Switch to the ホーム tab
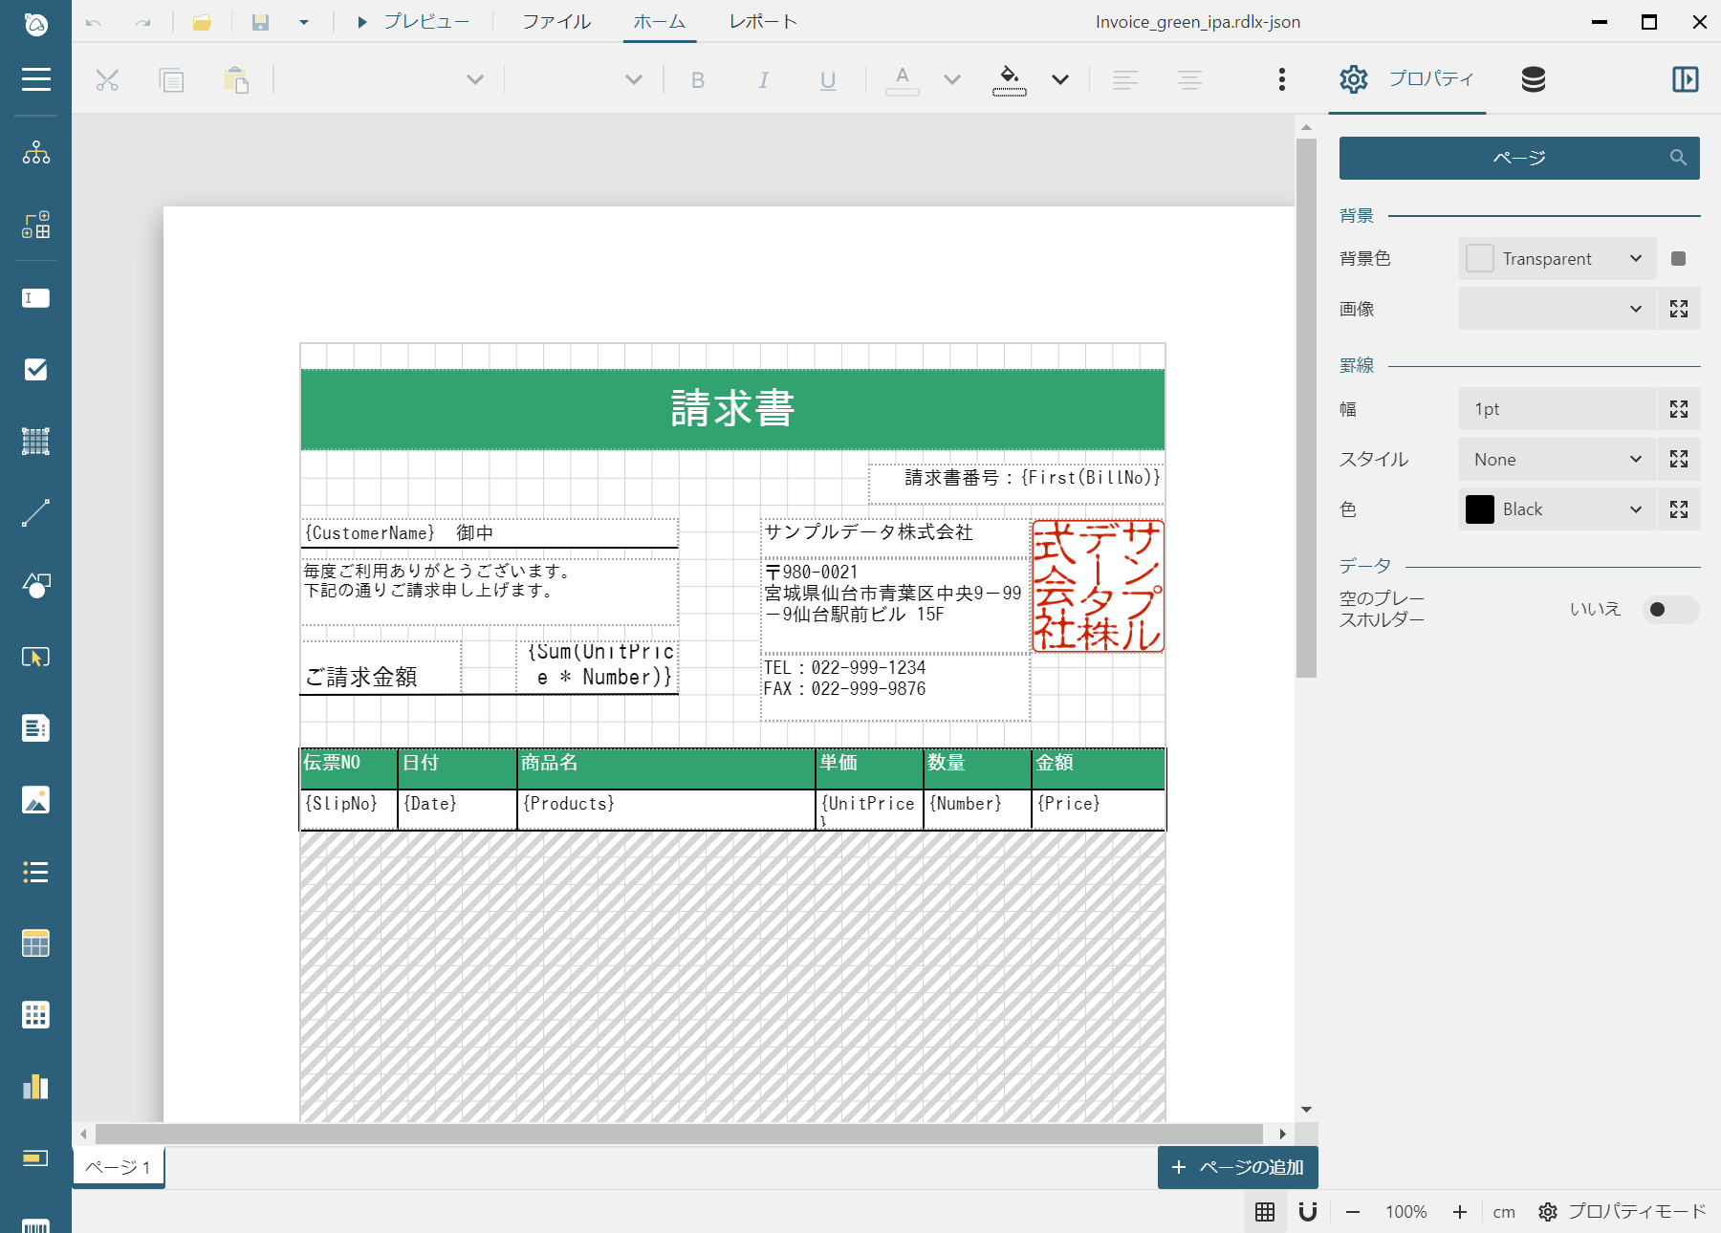Viewport: 1721px width, 1233px height. click(x=660, y=21)
